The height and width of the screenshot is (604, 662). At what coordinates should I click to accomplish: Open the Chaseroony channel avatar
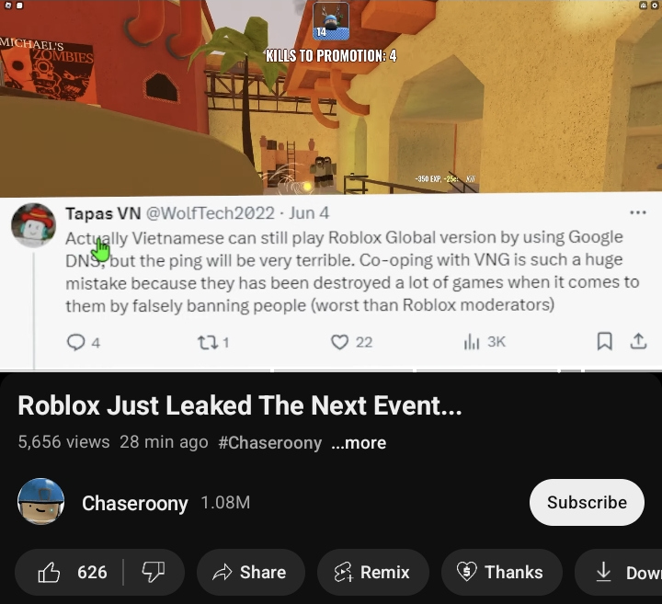(41, 501)
